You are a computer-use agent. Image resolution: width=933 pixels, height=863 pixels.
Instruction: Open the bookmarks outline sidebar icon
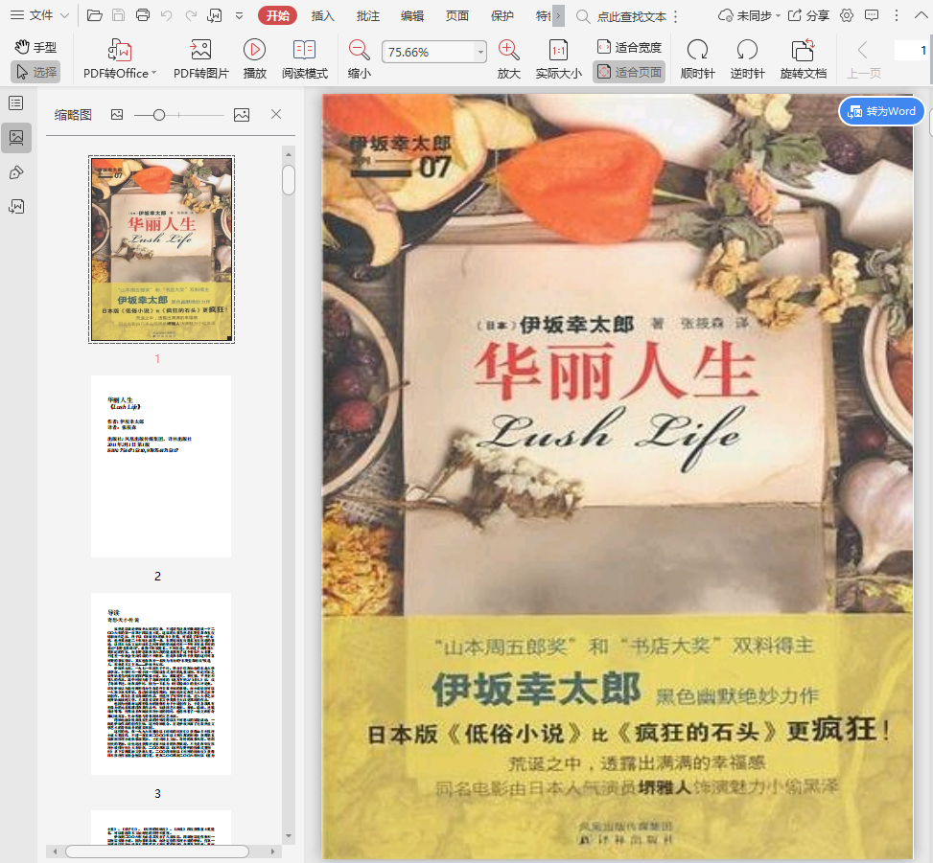tap(16, 103)
